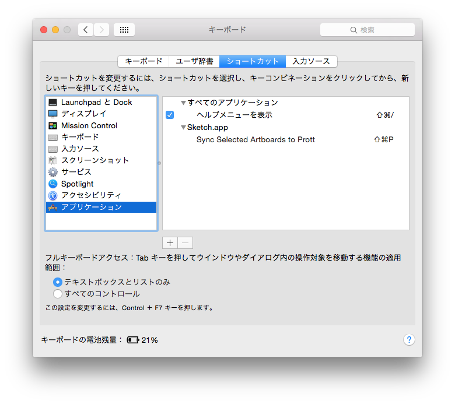Open help with question mark button
The image size is (455, 404).
click(409, 340)
